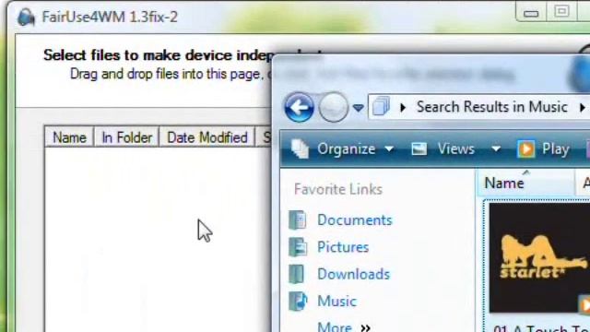Click the Documents folder icon
590x332 pixels.
pos(298,219)
